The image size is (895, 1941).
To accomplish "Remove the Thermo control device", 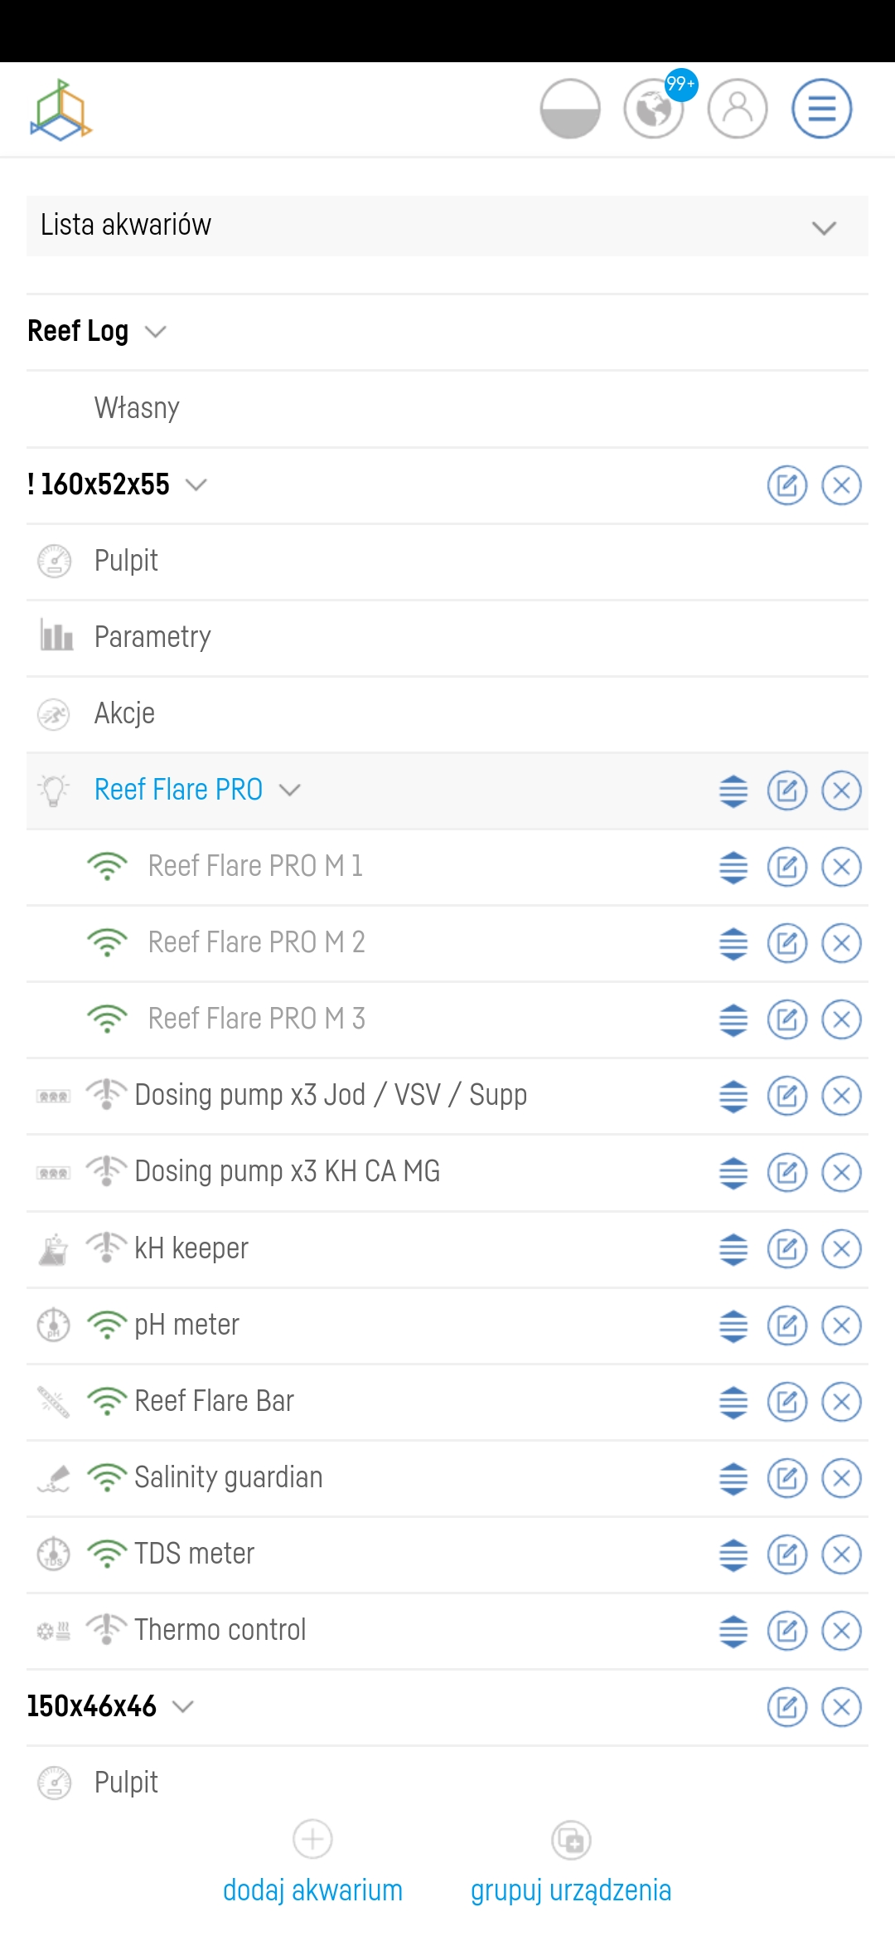I will pos(841,1631).
